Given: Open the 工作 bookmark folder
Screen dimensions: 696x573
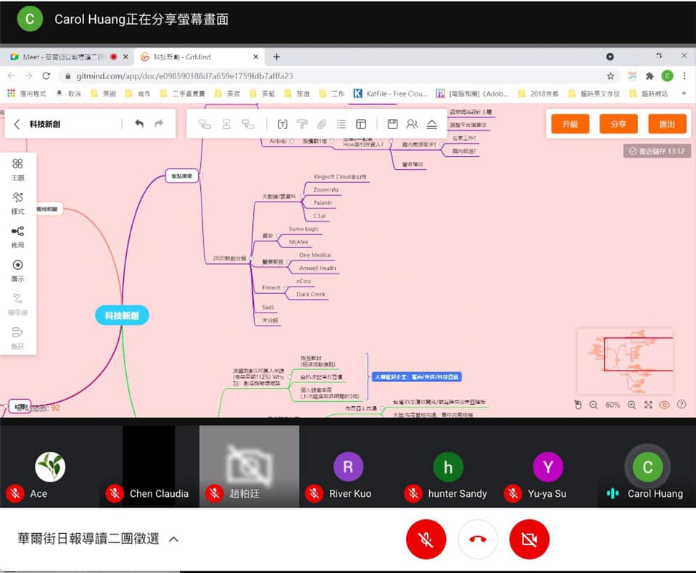Looking at the screenshot, I should pos(332,94).
